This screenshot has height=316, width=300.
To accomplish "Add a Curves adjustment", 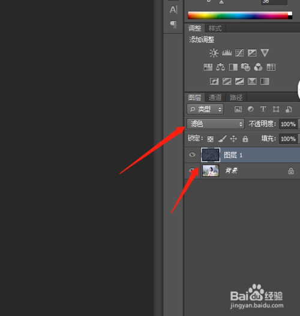I will (x=239, y=53).
